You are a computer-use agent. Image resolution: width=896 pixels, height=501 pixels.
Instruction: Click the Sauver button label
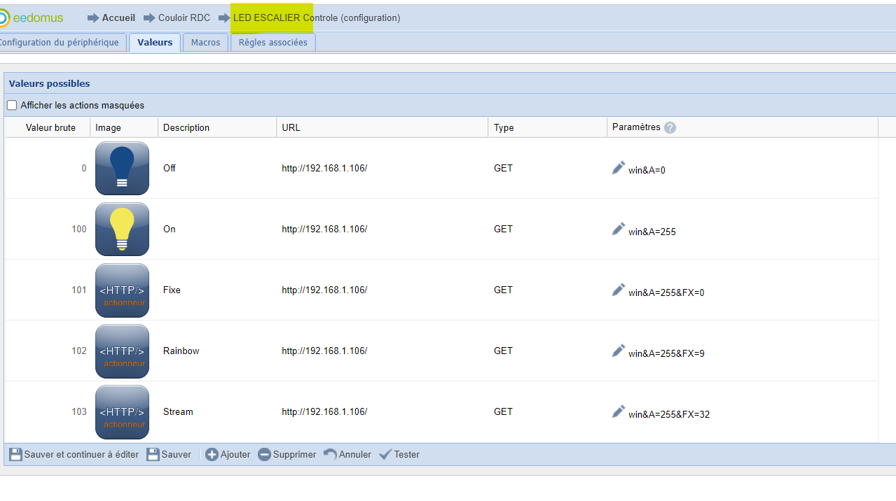click(176, 455)
